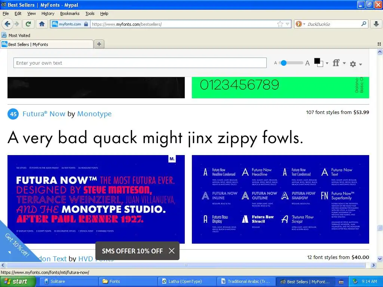Expand the ff ligatures dropdown arrow
383x287 pixels.
pos(344,63)
